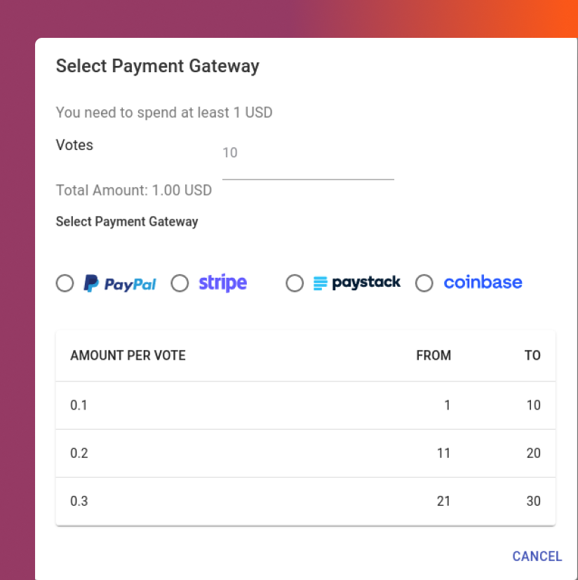The height and width of the screenshot is (580, 578).
Task: Choose the Paystack radio option
Action: tap(295, 283)
